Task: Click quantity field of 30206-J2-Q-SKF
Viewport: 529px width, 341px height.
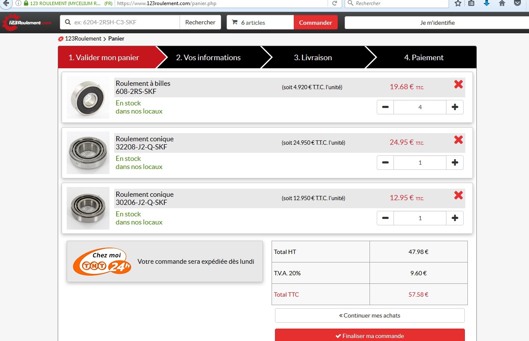Action: [x=420, y=218]
